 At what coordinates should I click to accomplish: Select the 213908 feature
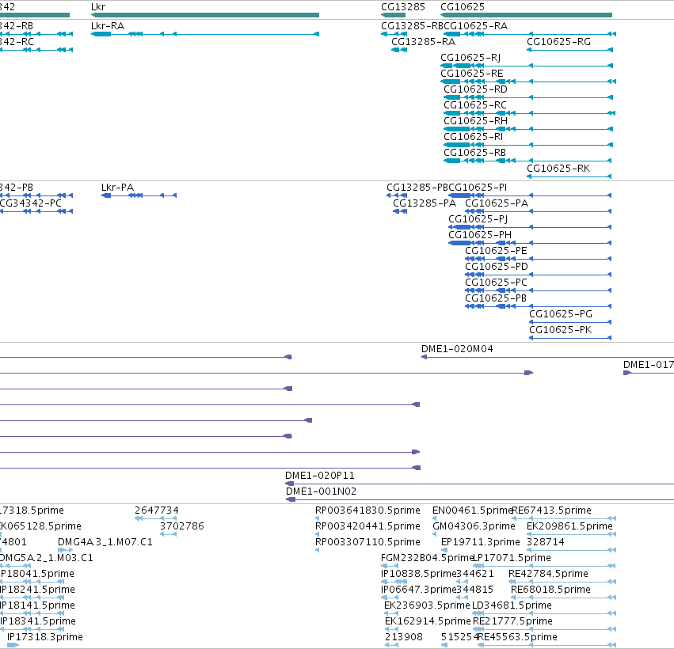click(391, 645)
